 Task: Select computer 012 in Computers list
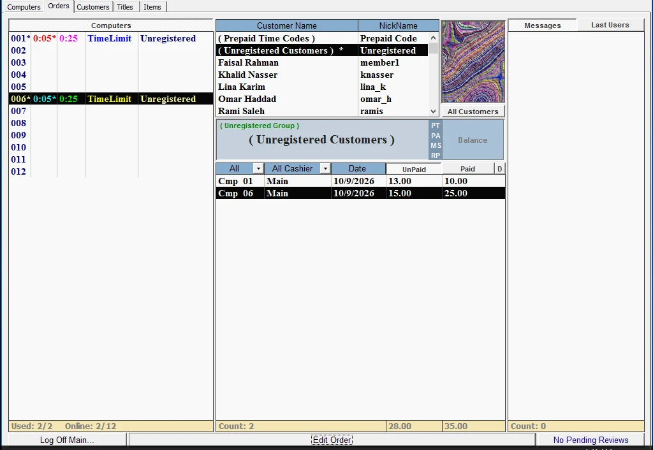point(111,171)
